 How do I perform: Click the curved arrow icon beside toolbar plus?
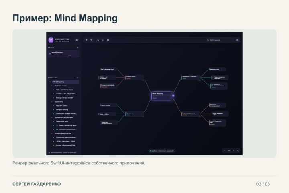pos(91,40)
